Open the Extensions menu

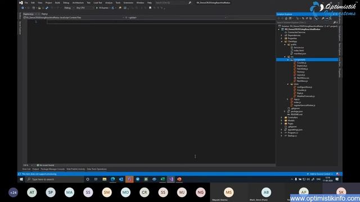[x=128, y=3]
